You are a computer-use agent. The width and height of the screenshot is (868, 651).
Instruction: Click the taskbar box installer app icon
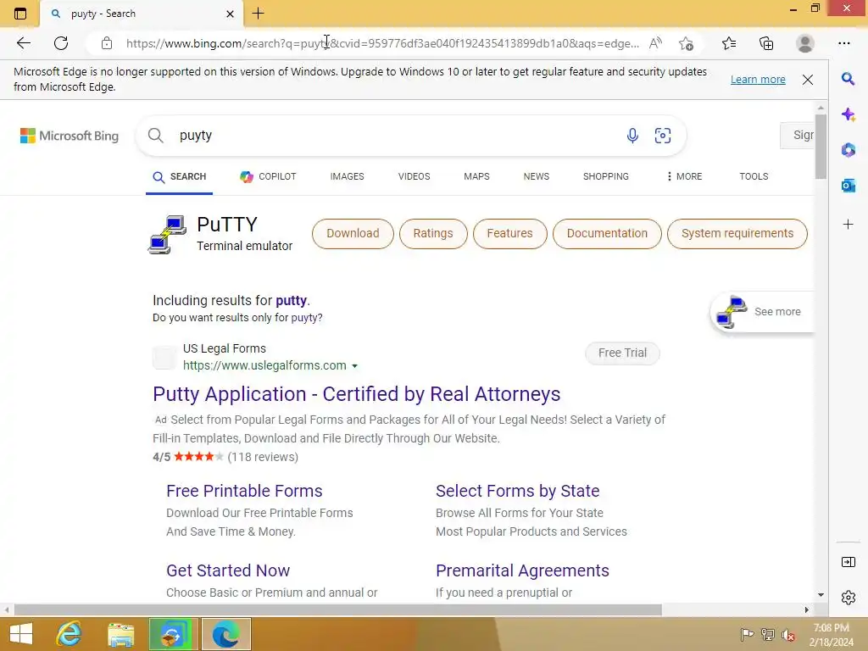(x=173, y=634)
